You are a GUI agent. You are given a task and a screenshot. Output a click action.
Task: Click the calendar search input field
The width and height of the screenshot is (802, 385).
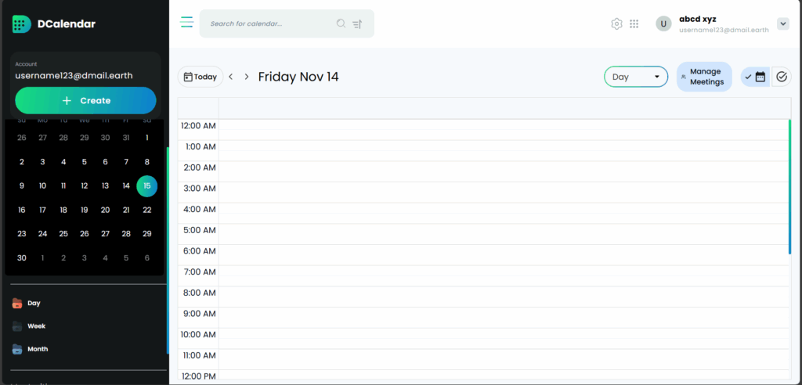click(270, 24)
